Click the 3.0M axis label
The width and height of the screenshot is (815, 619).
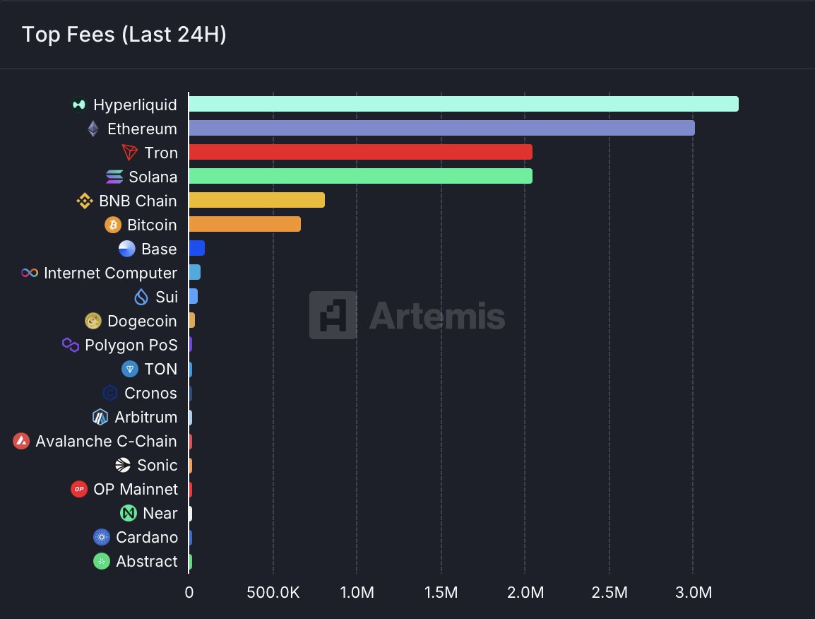(694, 593)
